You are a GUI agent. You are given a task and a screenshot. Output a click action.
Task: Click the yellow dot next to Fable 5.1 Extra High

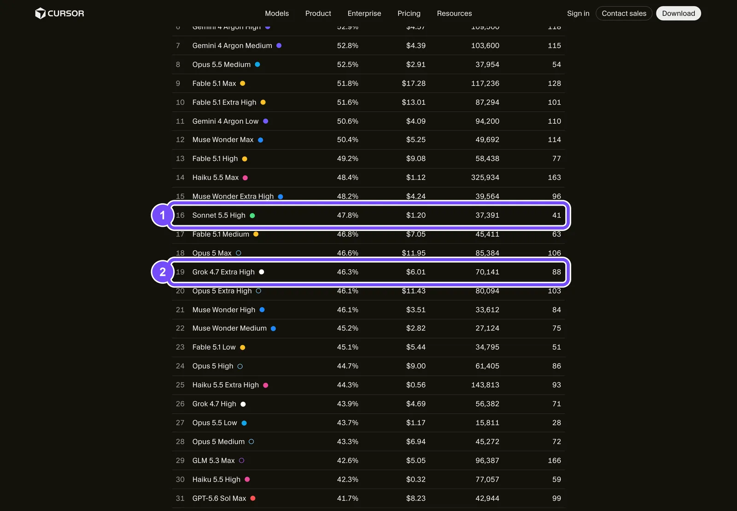point(263,102)
